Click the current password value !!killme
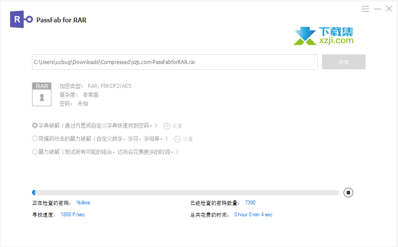Screen dimensions: 398x247 pos(83,203)
